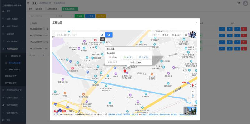Open 超声数据管理 submenu item
This screenshot has height=124, width=250.
click(13, 83)
